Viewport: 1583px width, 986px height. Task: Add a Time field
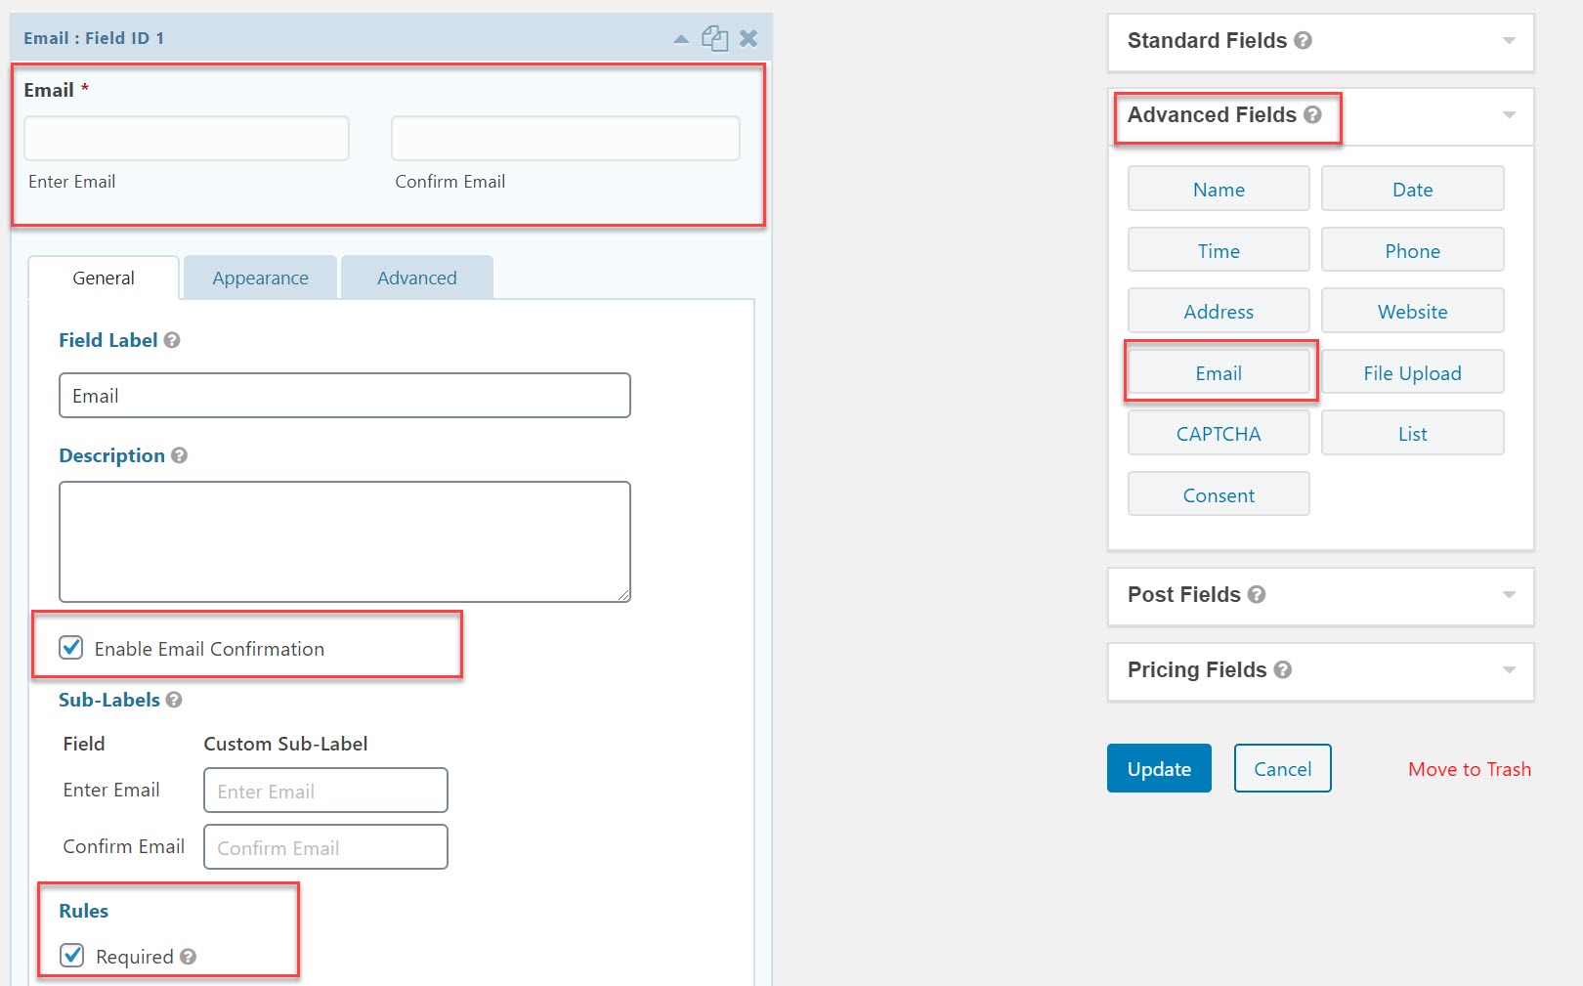pyautogui.click(x=1219, y=250)
